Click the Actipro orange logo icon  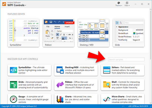click(x=4, y=4)
